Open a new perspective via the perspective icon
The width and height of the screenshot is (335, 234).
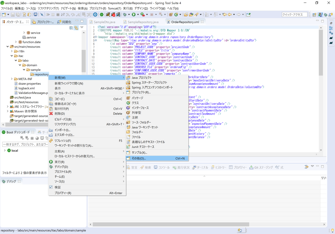click(x=314, y=15)
